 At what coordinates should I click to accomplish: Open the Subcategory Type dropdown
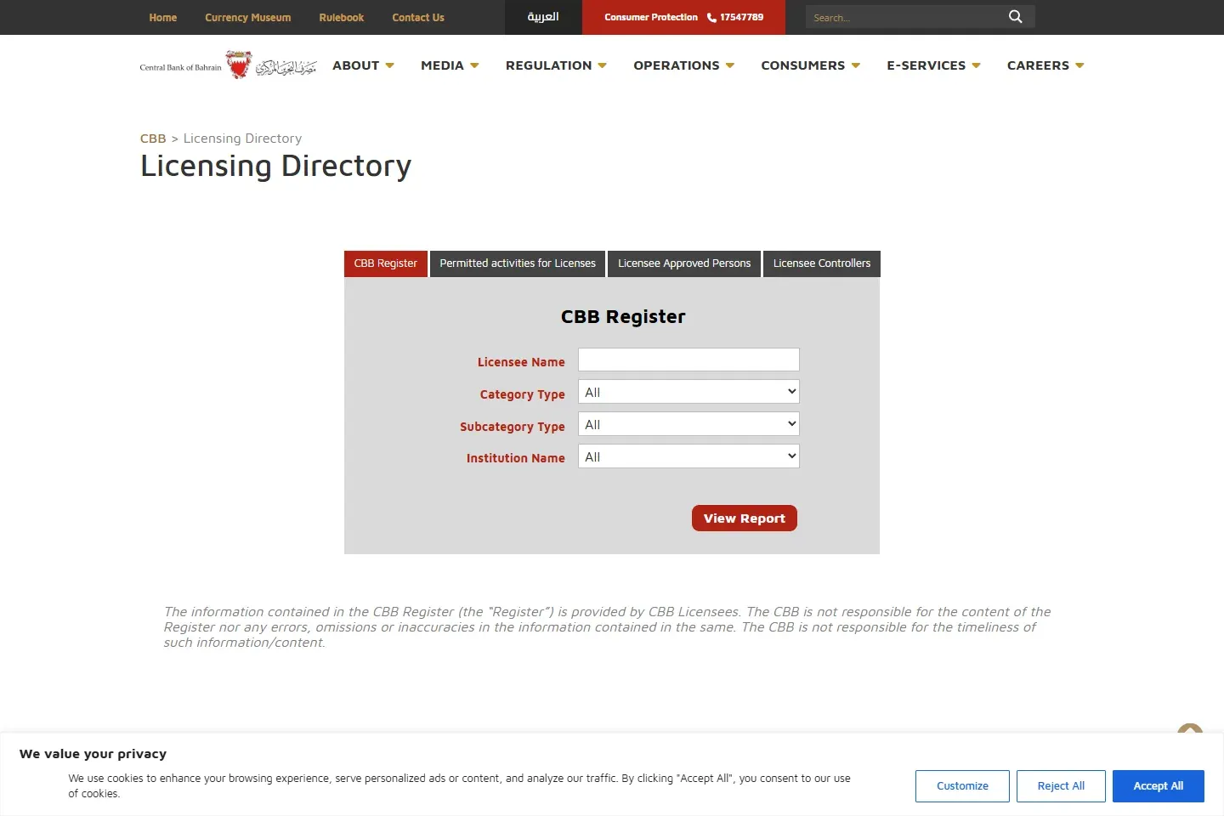(x=688, y=424)
